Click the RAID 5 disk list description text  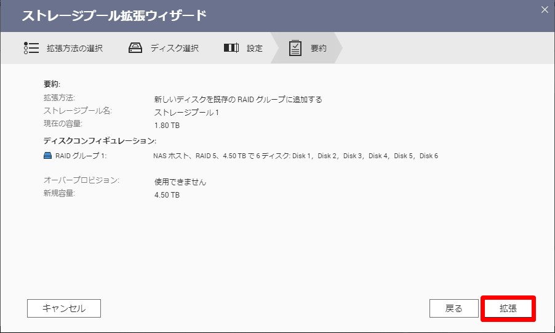295,156
